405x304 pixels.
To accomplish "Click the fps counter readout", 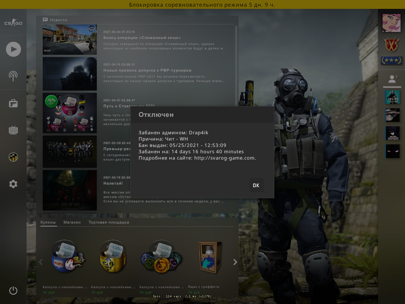I will click(182, 296).
